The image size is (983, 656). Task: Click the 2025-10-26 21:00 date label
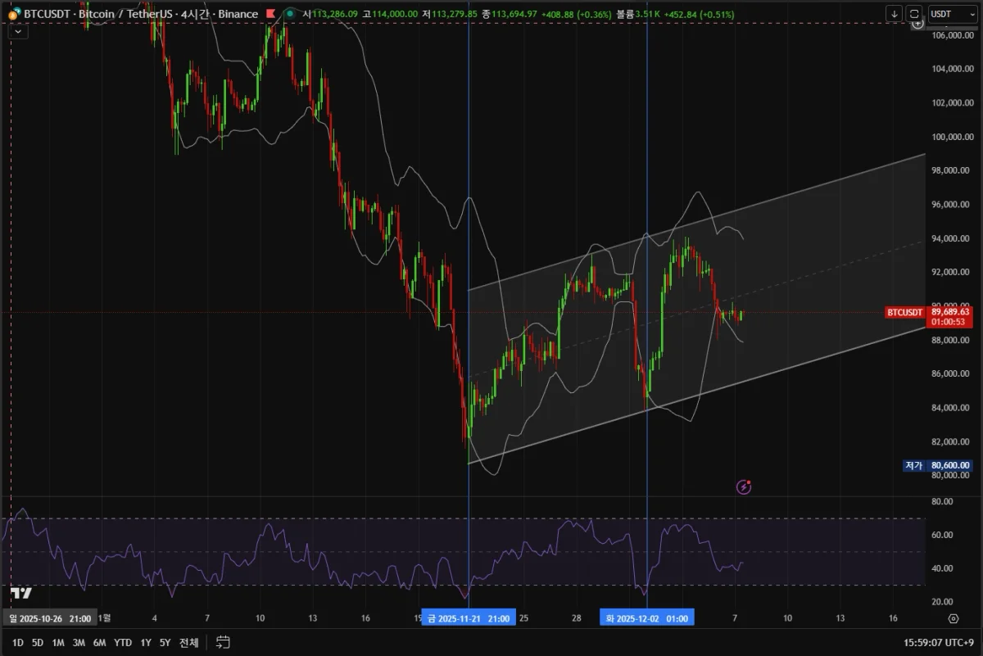coord(49,618)
